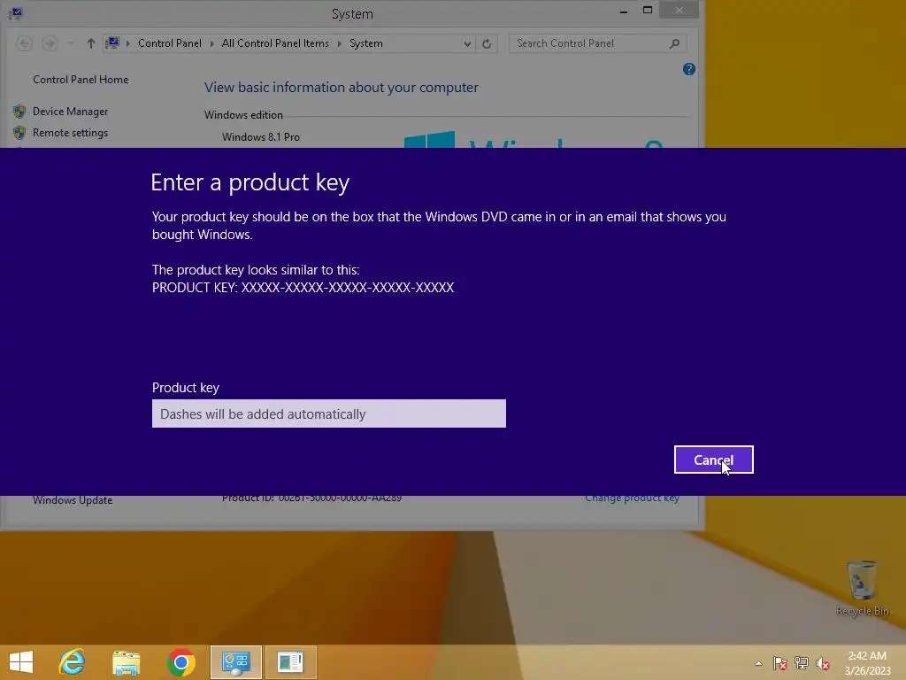
Task: Open the recent locations dropdown arrow
Action: point(71,43)
